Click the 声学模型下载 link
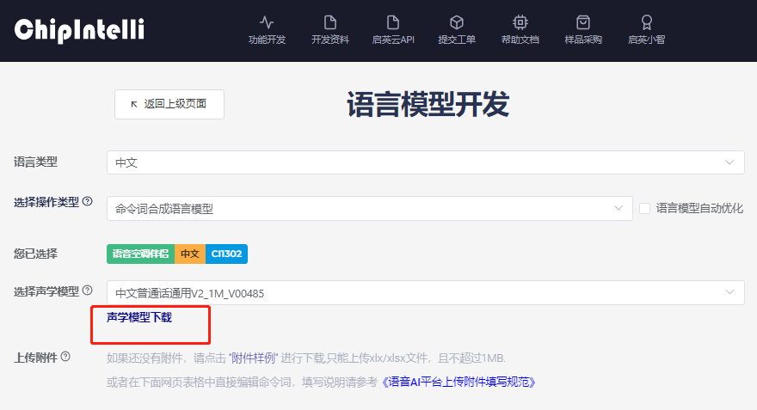Screen dimensions: 757x410 click(x=139, y=317)
